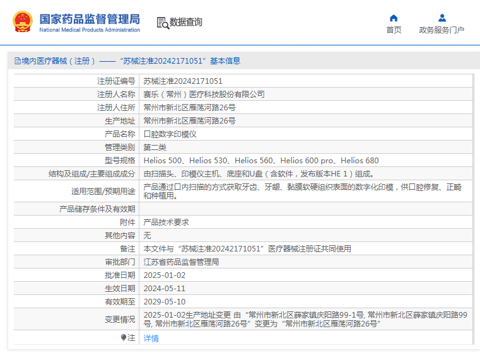The height and width of the screenshot is (358, 480).
Task: Open the 详情 details link
Action: pyautogui.click(x=151, y=338)
